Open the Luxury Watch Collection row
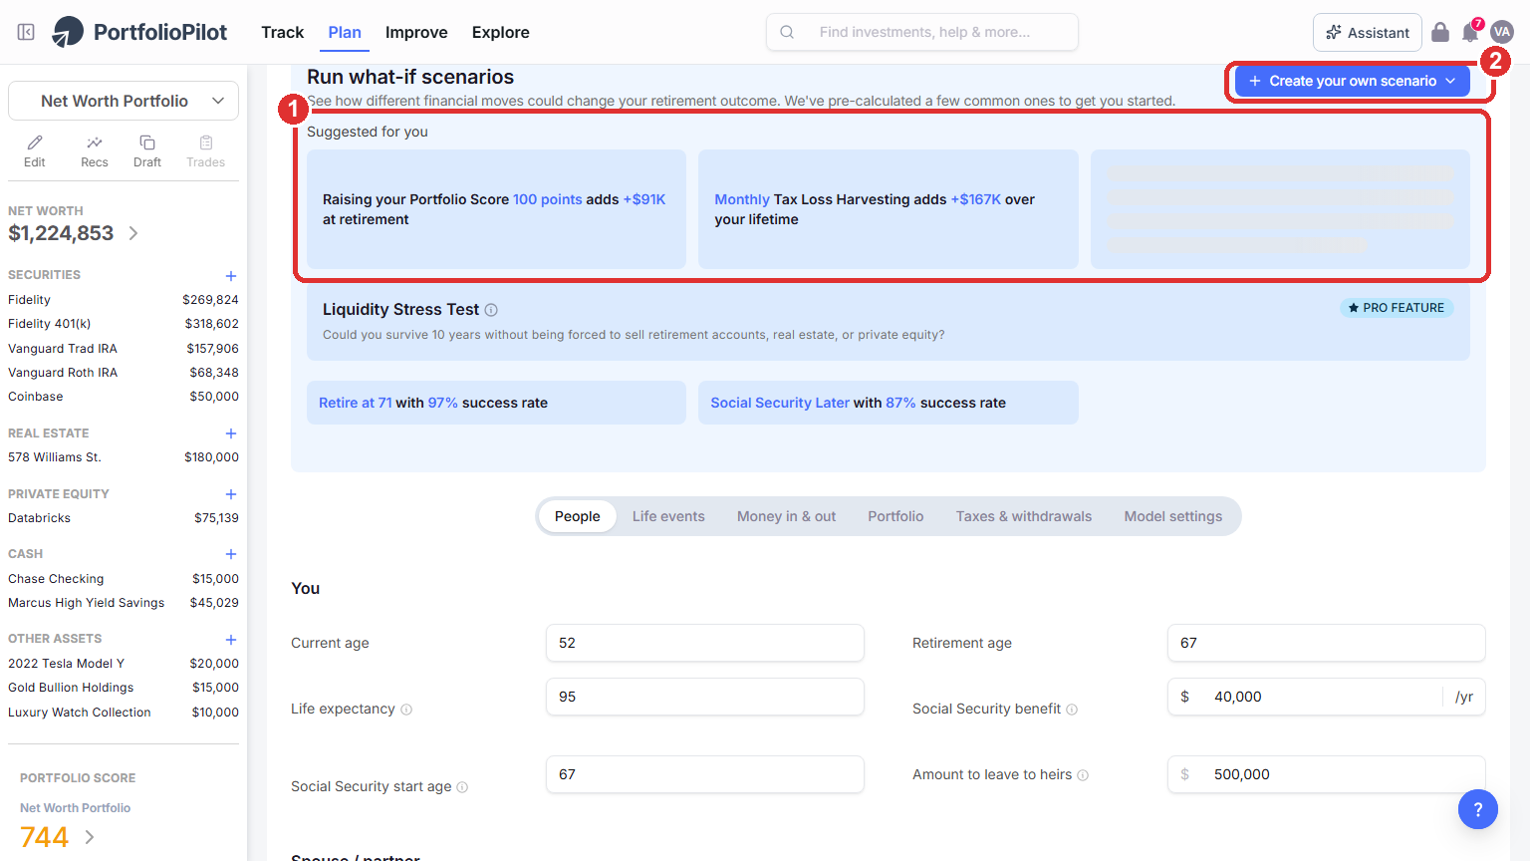 124,713
